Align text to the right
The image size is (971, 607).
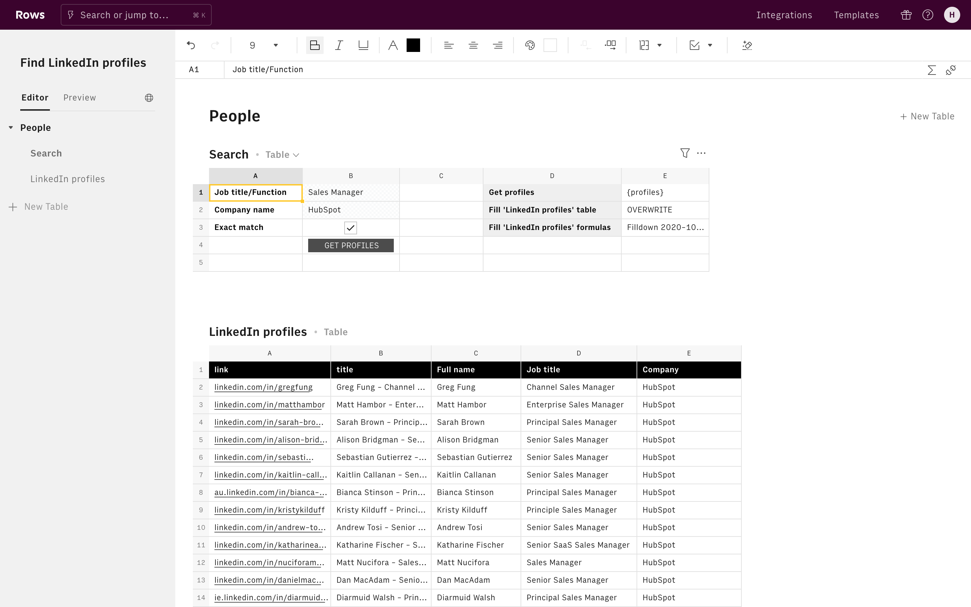click(498, 46)
